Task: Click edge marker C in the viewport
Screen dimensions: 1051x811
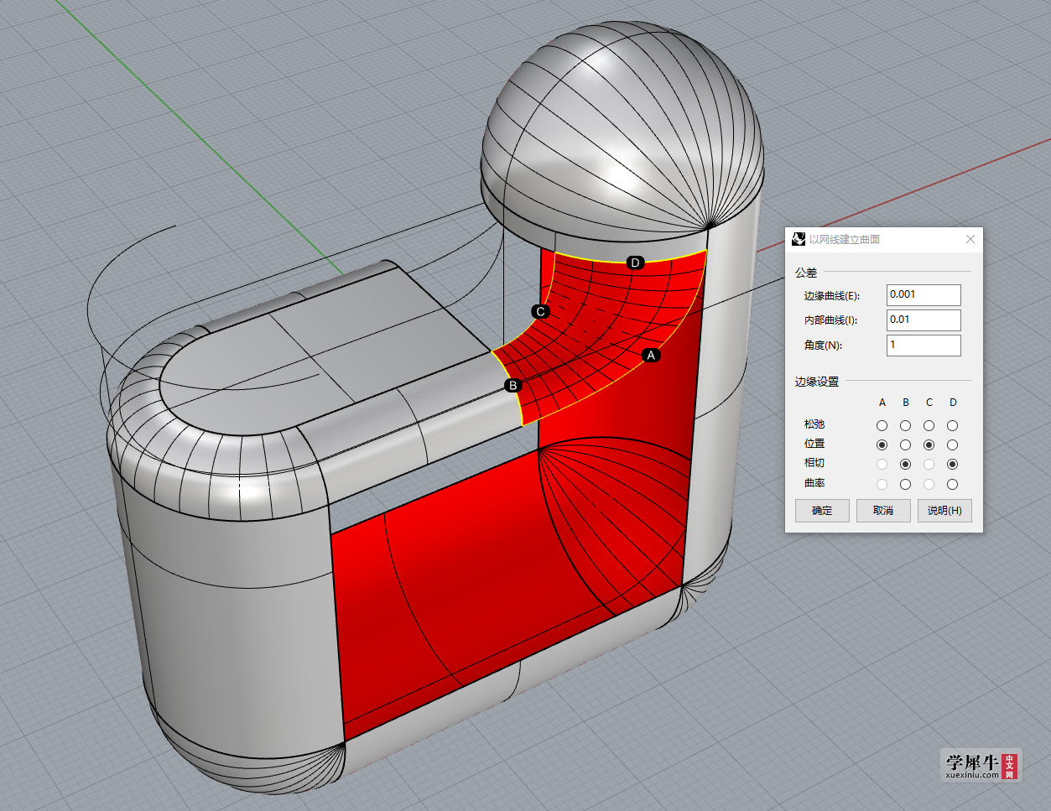Action: pos(541,312)
